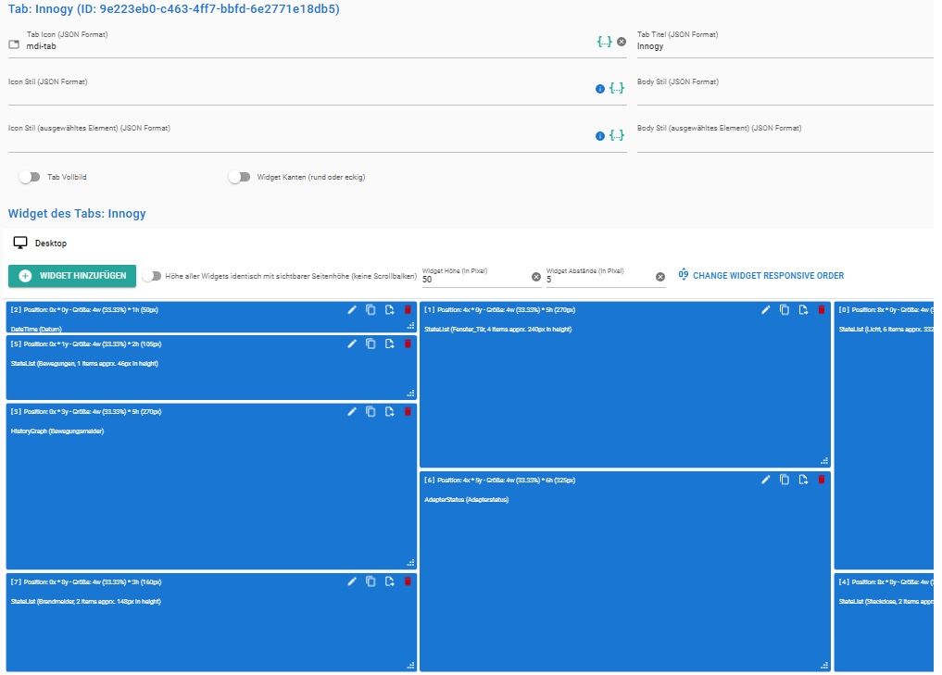Delete the StateList Bewegungen widget
This screenshot has width=942, height=675.
tap(408, 344)
